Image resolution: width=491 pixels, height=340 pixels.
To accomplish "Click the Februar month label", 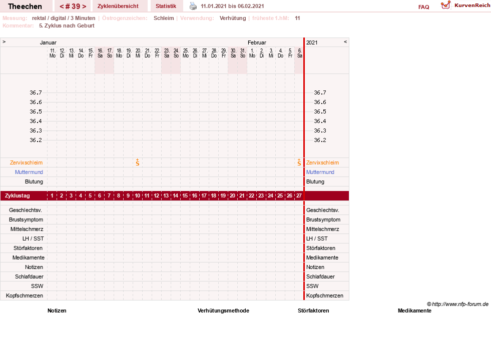I will [257, 42].
